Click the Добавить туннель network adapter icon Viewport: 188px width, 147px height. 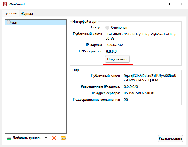point(9,138)
